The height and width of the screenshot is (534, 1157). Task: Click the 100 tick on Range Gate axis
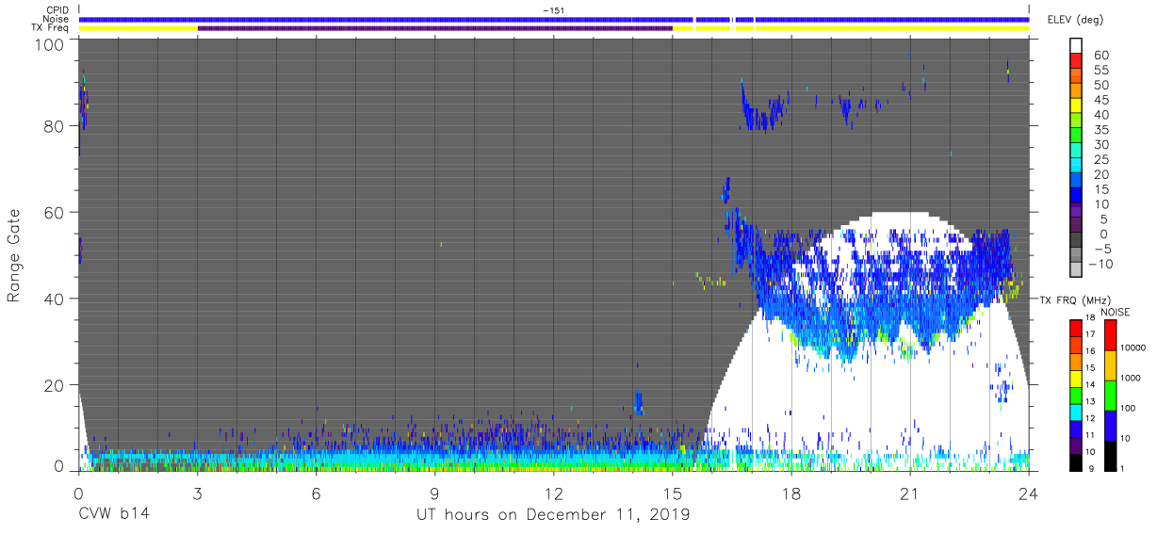tap(51, 44)
